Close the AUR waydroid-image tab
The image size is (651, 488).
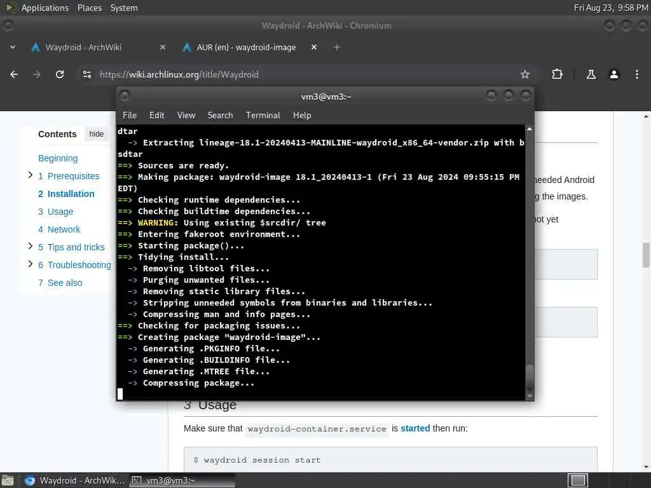coord(314,47)
